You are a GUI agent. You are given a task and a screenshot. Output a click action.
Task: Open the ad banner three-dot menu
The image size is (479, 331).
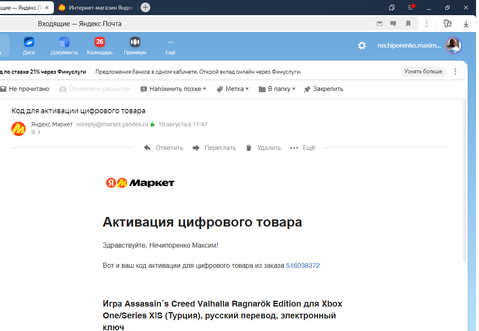click(455, 72)
